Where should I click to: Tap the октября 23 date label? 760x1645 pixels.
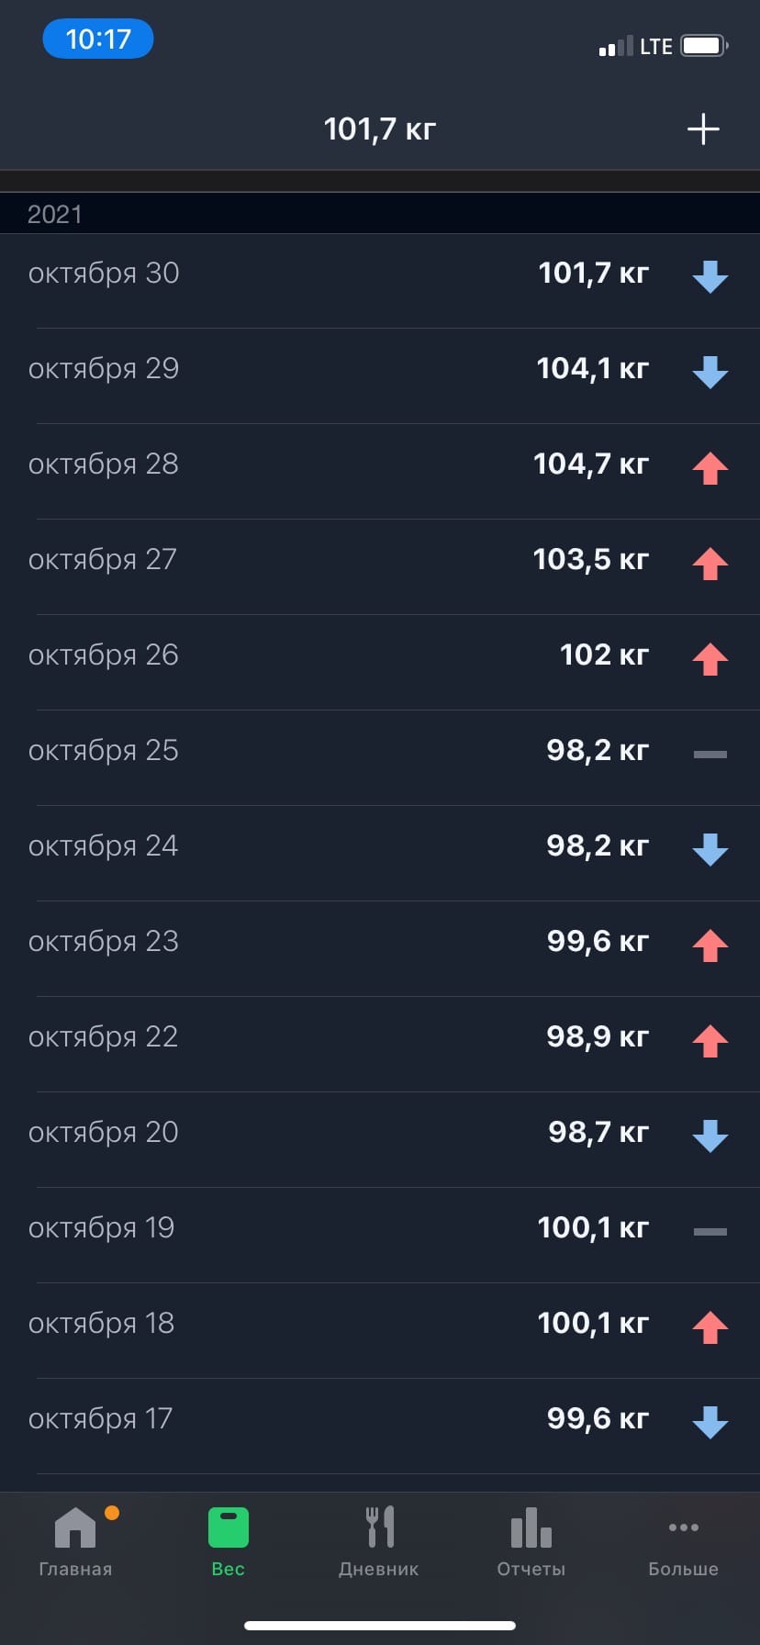tap(104, 942)
